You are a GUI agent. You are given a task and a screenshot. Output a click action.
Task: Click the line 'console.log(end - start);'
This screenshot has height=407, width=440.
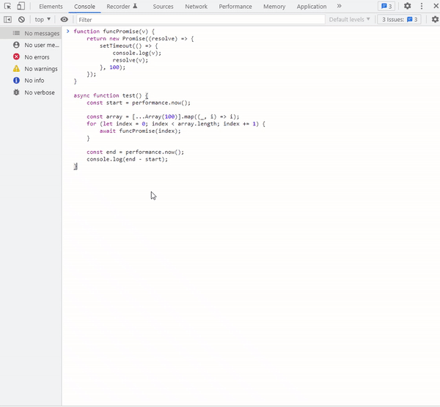click(127, 159)
